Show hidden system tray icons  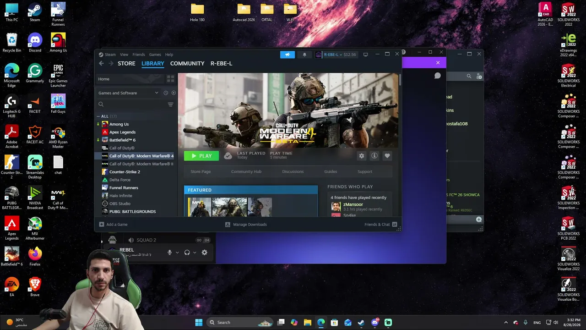[x=506, y=322]
